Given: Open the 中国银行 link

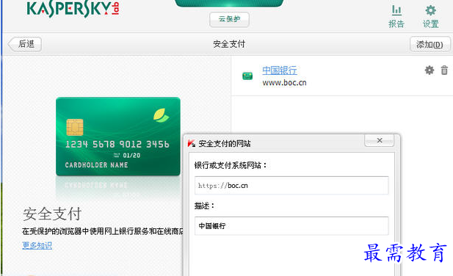Looking at the screenshot, I should point(280,70).
